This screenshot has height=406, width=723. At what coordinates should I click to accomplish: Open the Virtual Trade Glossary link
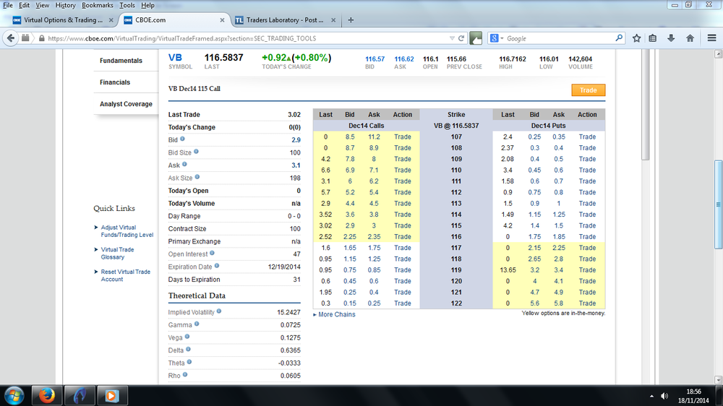coord(117,253)
